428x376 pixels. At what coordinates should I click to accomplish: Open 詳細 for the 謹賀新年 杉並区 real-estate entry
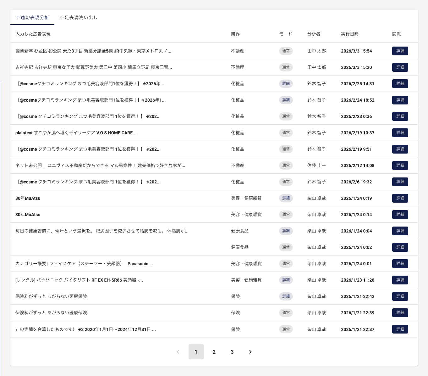[400, 51]
